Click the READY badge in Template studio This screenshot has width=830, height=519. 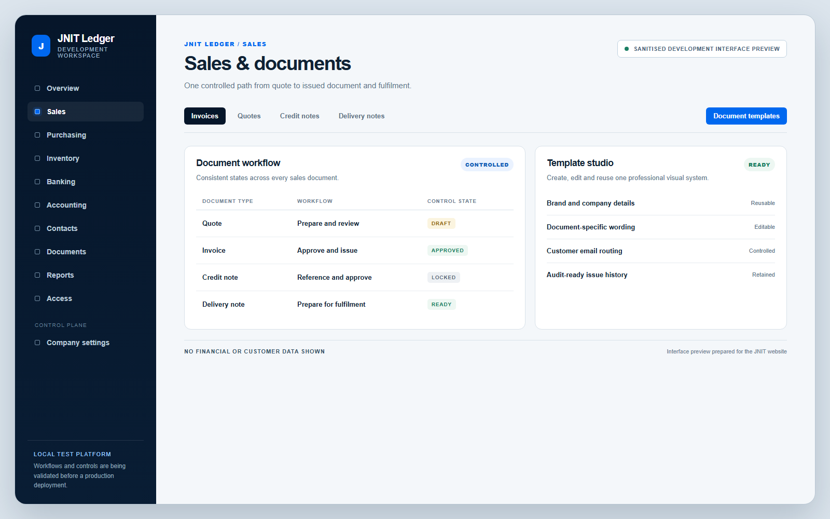tap(759, 165)
